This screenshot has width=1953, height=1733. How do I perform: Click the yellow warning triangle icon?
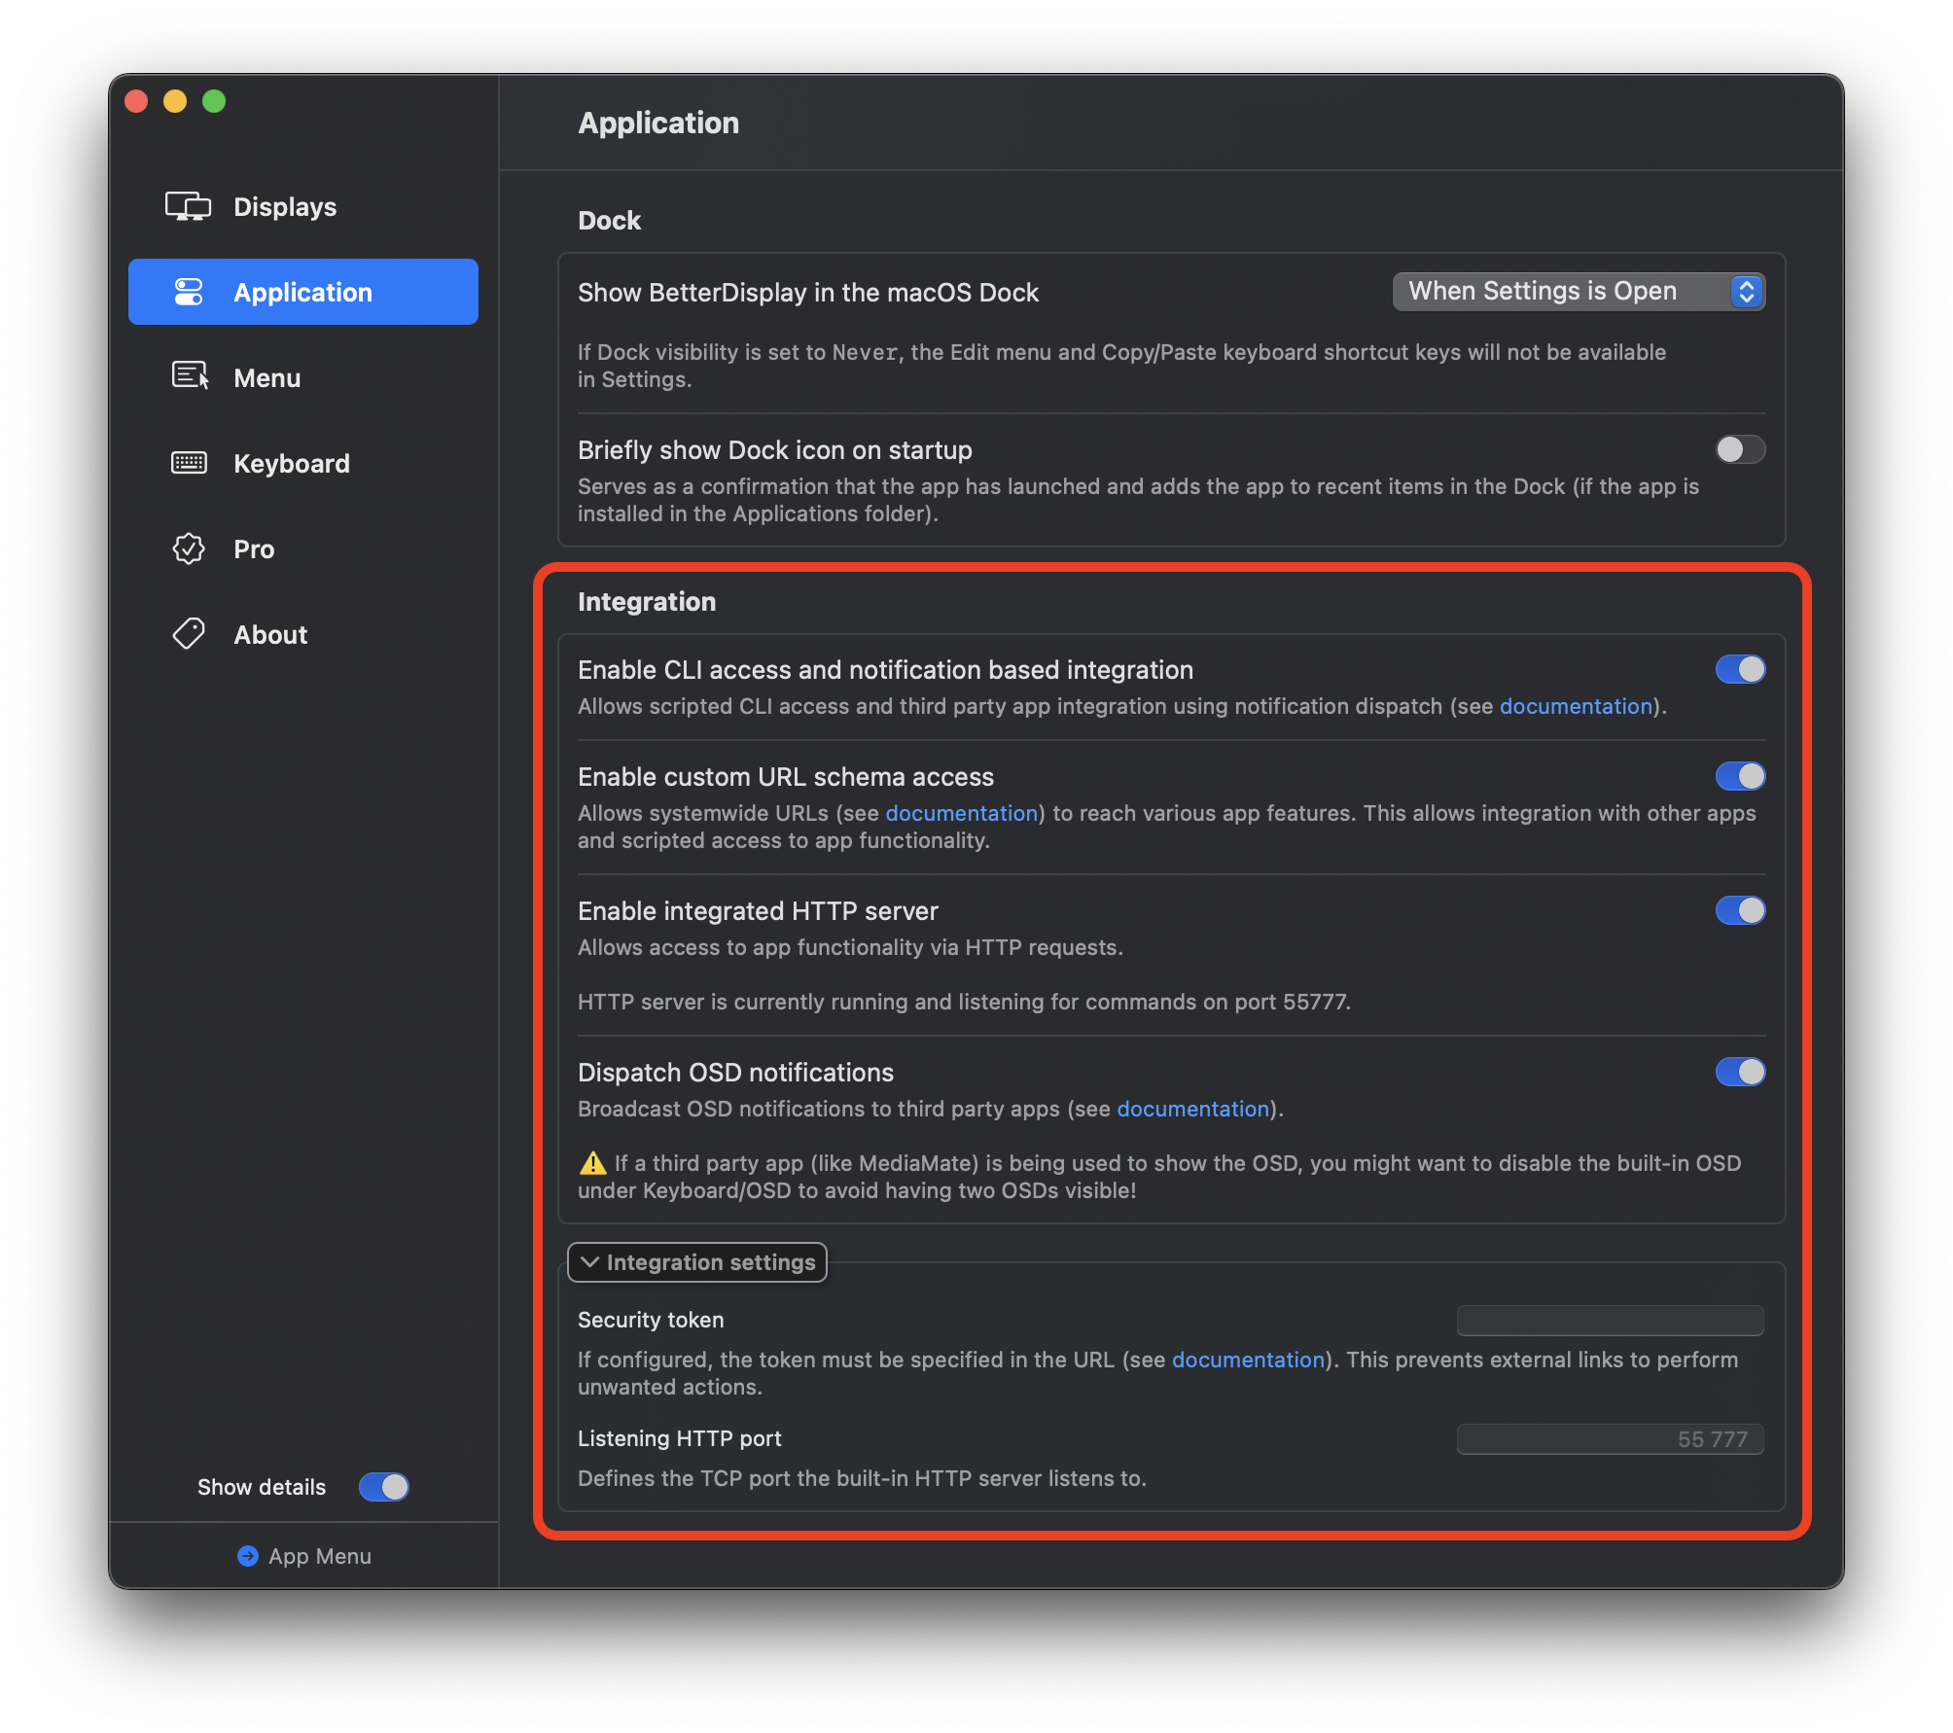(592, 1163)
